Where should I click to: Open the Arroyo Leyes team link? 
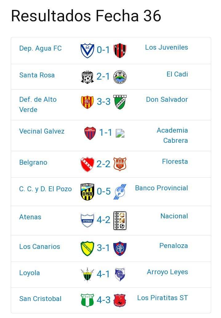[x=167, y=272]
